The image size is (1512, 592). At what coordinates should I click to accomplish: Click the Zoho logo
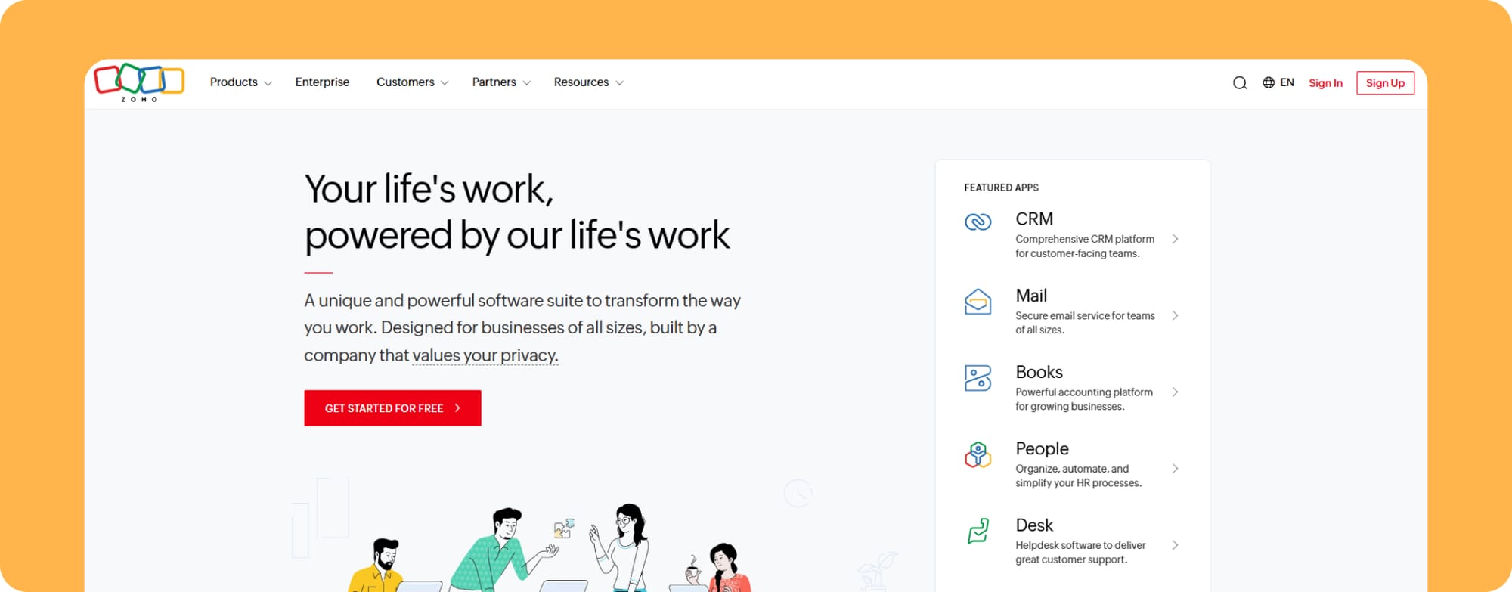(x=139, y=82)
